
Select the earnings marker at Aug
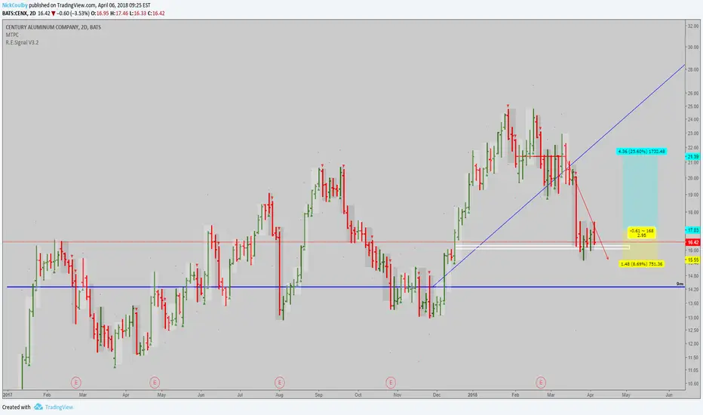point(279,383)
